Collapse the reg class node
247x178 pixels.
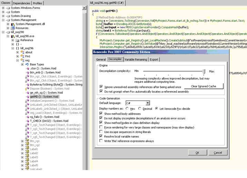18,60
